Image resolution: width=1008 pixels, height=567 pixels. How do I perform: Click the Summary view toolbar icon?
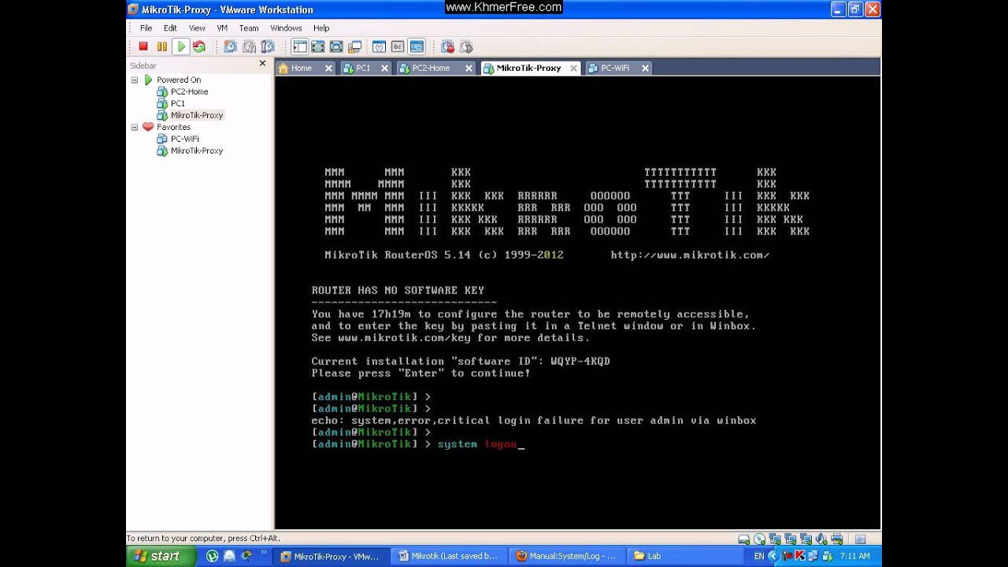pyautogui.click(x=379, y=47)
